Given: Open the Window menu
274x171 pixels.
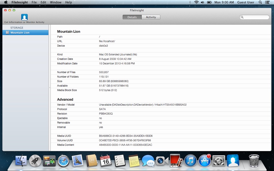Looking at the screenshot, I should [56, 2].
